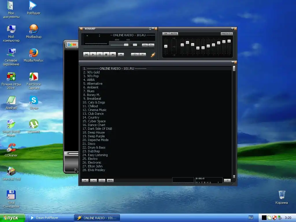
Task: Click the RU language indicator in taskbar
Action: coord(251,218)
